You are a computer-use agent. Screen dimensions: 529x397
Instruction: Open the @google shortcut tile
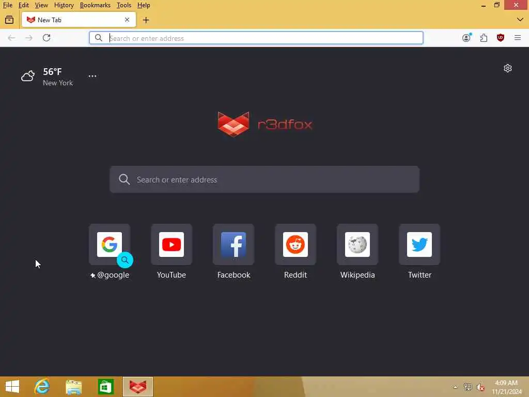[110, 245]
